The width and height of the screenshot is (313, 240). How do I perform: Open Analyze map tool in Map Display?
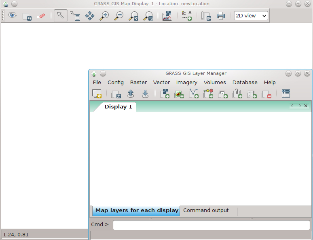tap(167, 16)
